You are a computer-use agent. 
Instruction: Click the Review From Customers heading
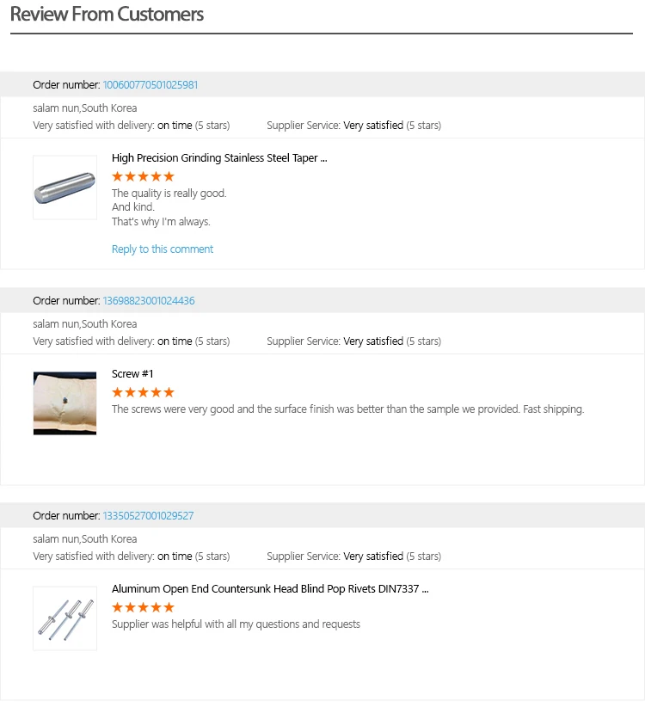(x=107, y=15)
